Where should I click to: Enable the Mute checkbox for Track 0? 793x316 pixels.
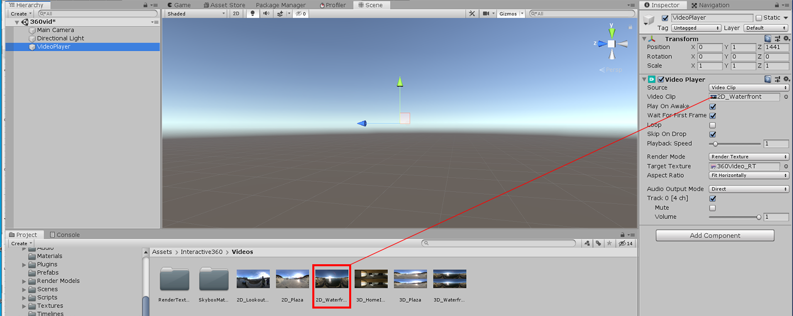tap(713, 208)
